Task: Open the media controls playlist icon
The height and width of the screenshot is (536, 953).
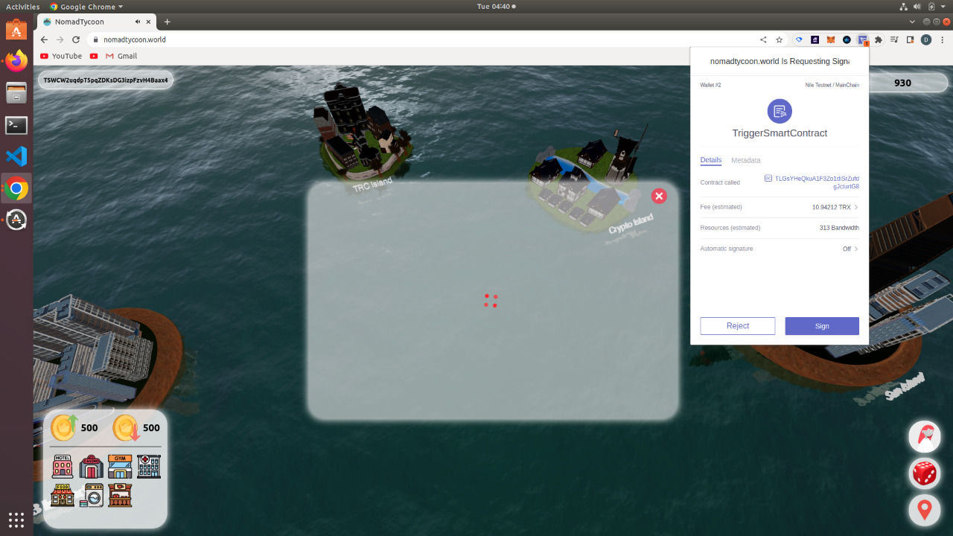Action: [894, 39]
